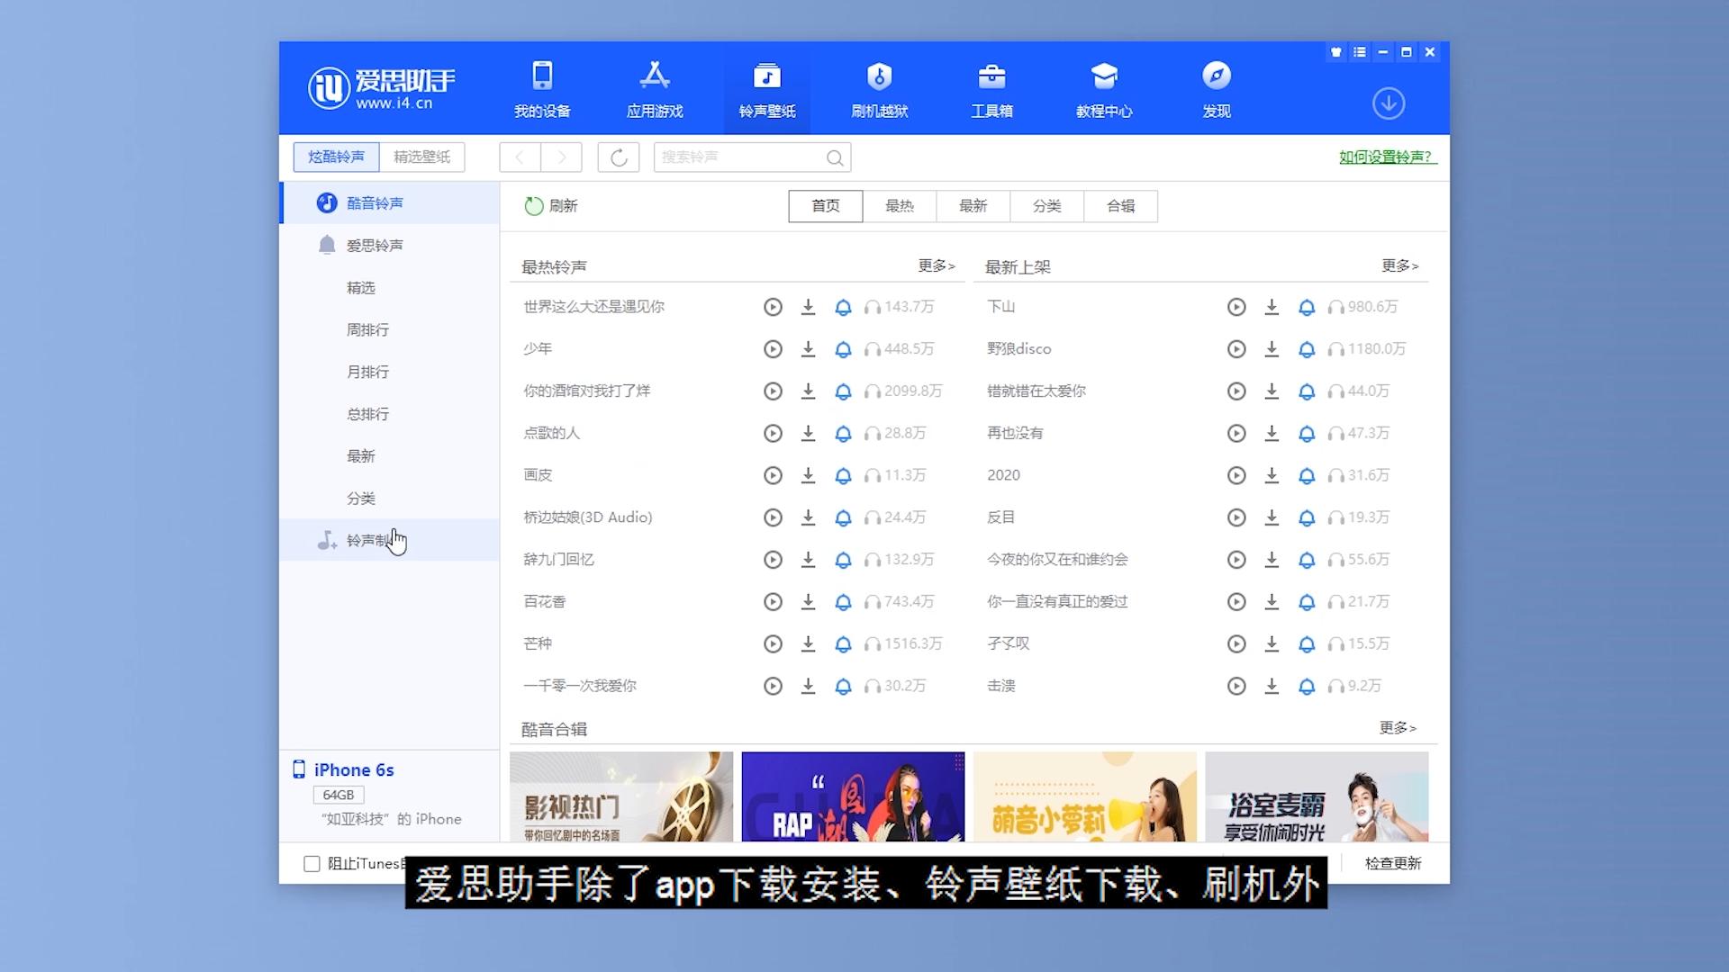Viewport: 1729px width, 972px height.
Task: Open the 刷机越狱 section
Action: click(x=880, y=88)
